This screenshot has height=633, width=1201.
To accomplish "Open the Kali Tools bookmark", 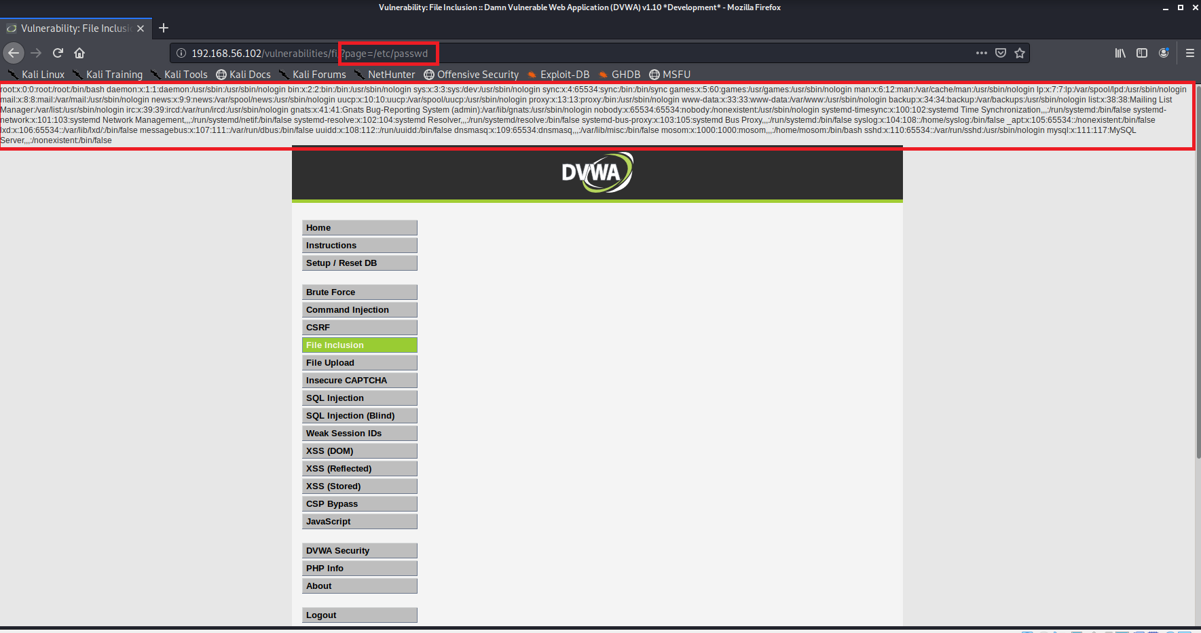I will click(179, 75).
